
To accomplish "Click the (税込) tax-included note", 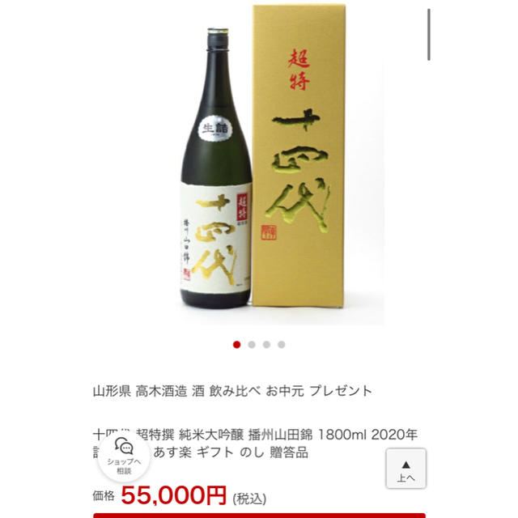I will 249,499.
